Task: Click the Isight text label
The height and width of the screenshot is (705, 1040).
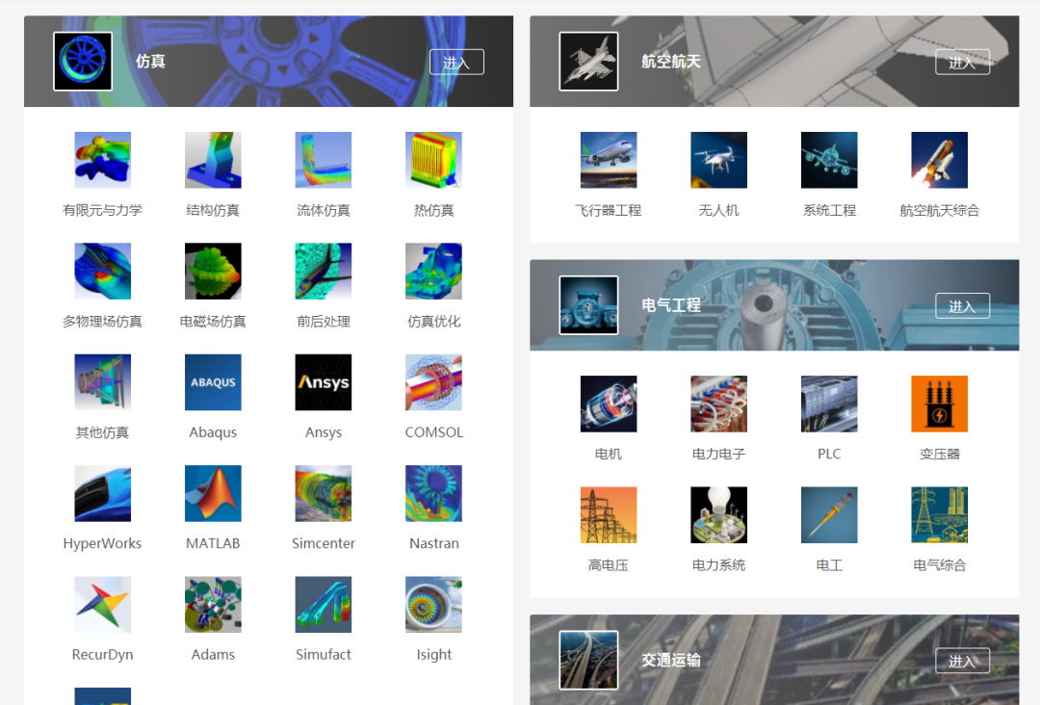Action: [x=433, y=655]
